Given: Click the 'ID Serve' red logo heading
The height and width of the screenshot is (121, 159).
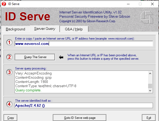Looking at the screenshot, I should click(28, 16).
